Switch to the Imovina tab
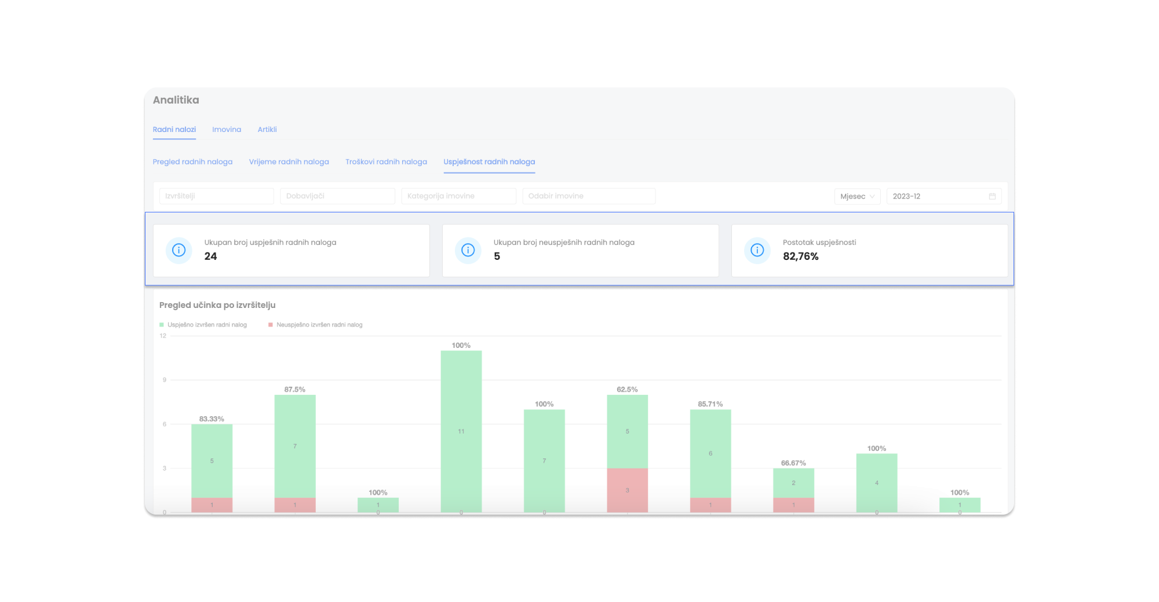Screen dimensions: 1159x602 pyautogui.click(x=227, y=129)
